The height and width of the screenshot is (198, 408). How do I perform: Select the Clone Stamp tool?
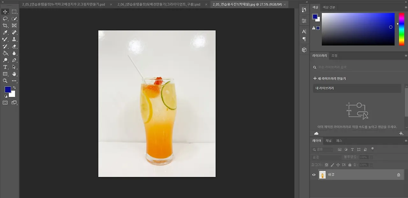[x=14, y=40]
